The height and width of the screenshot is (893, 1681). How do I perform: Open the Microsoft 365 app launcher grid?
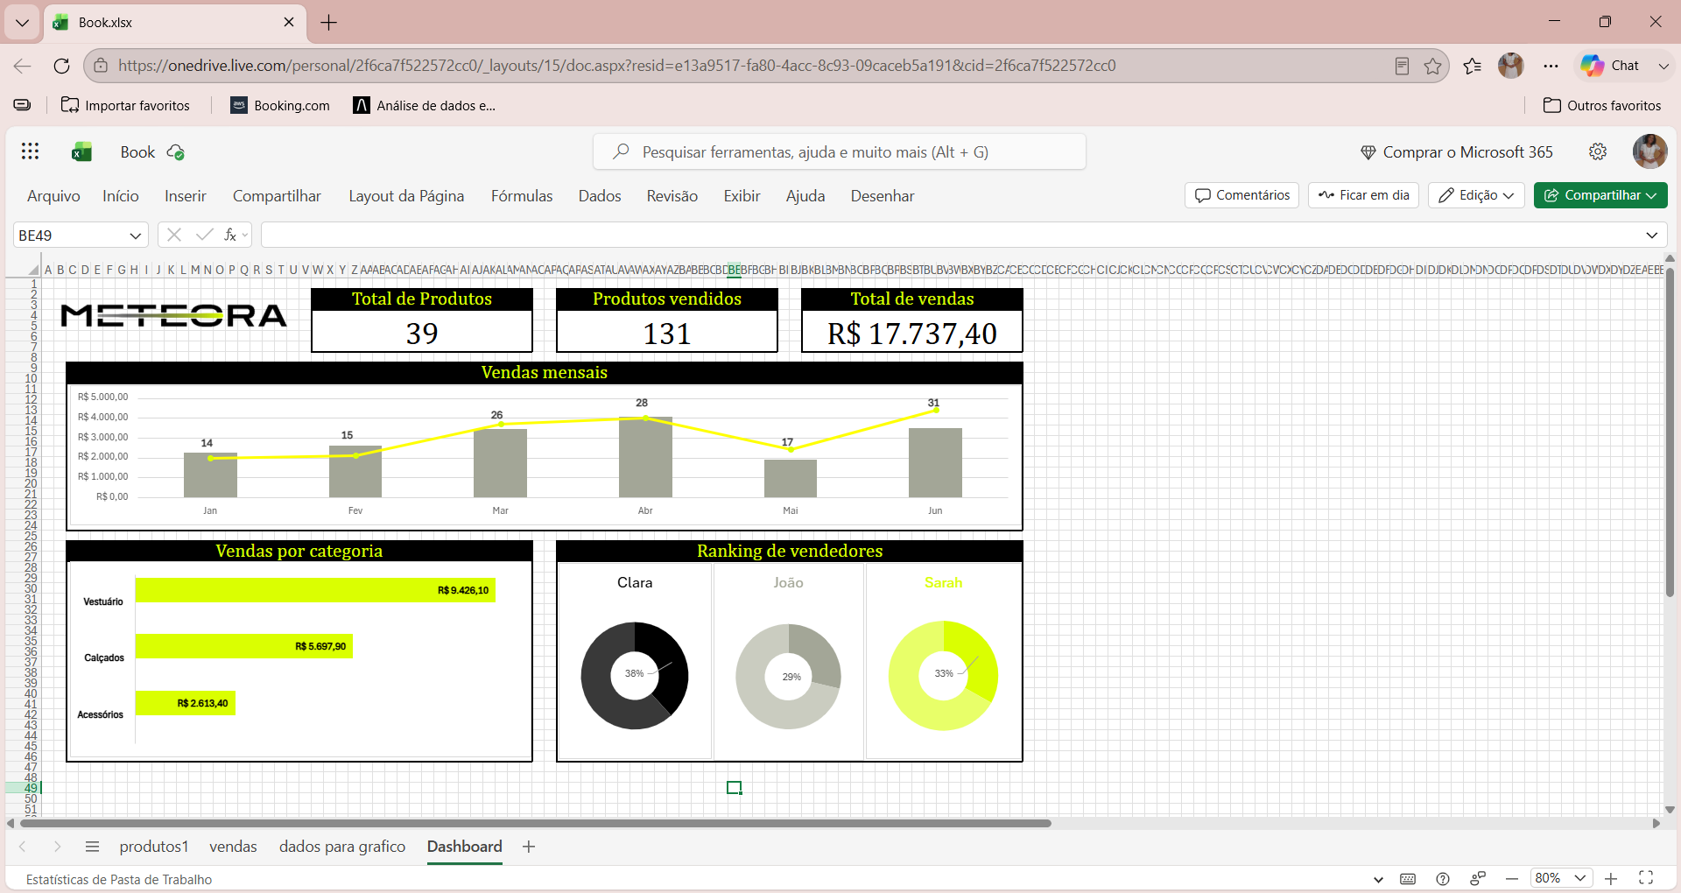[x=30, y=151]
